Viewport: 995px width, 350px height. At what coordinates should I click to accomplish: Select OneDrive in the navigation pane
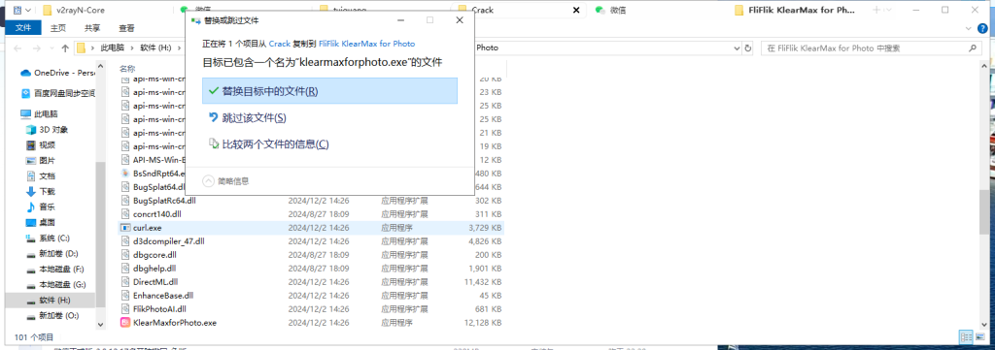pyautogui.click(x=56, y=73)
